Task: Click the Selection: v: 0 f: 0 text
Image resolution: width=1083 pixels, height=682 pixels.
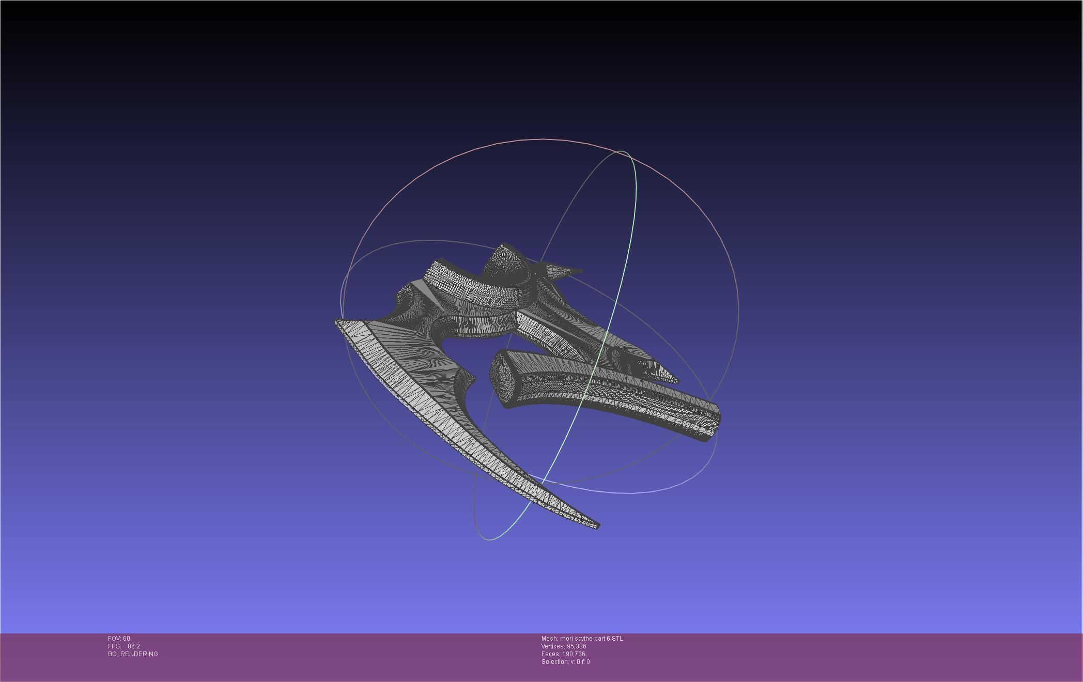Action: (565, 662)
